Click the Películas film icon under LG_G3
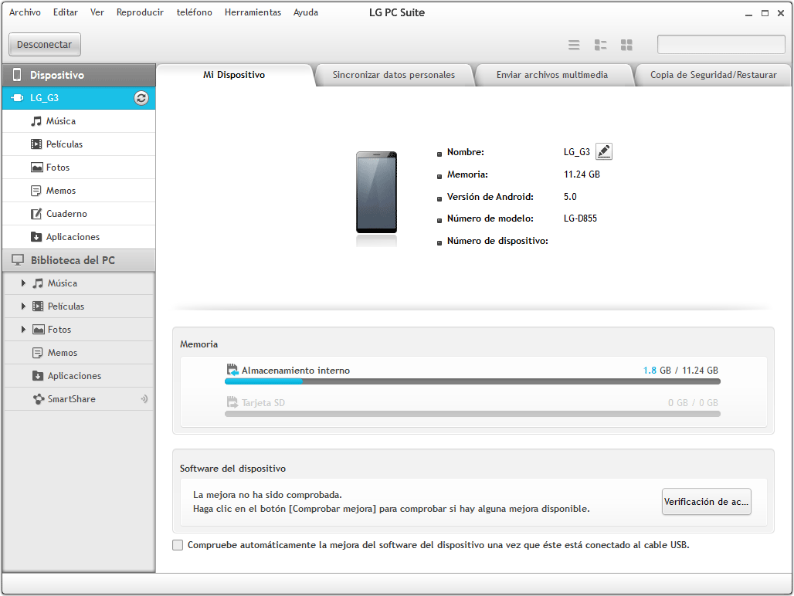794x596 pixels. point(36,144)
